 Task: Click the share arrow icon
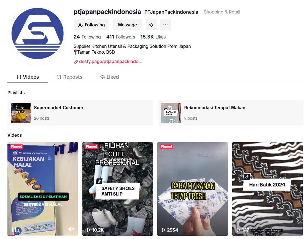(x=151, y=25)
